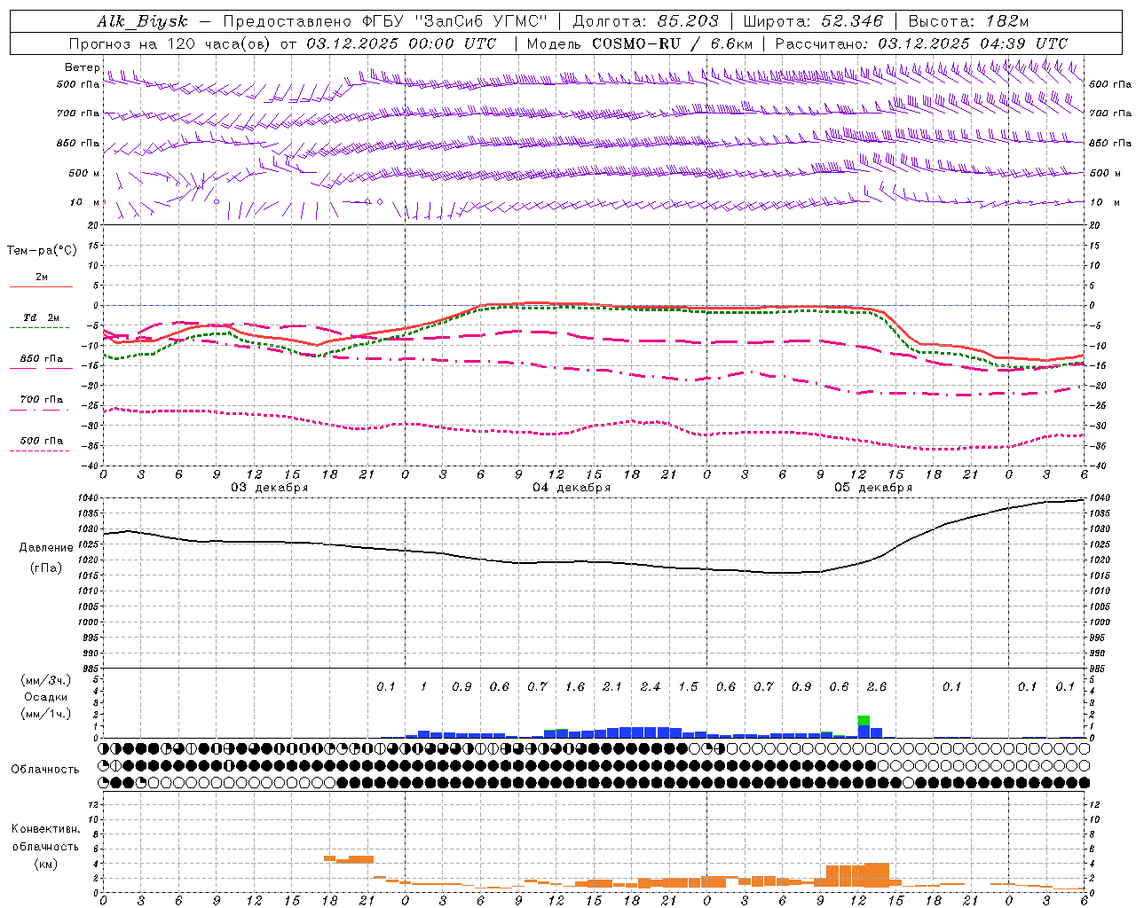The width and height of the screenshot is (1136, 908).
Task: Click the 10 м wind level label on left
Action: pos(84,202)
